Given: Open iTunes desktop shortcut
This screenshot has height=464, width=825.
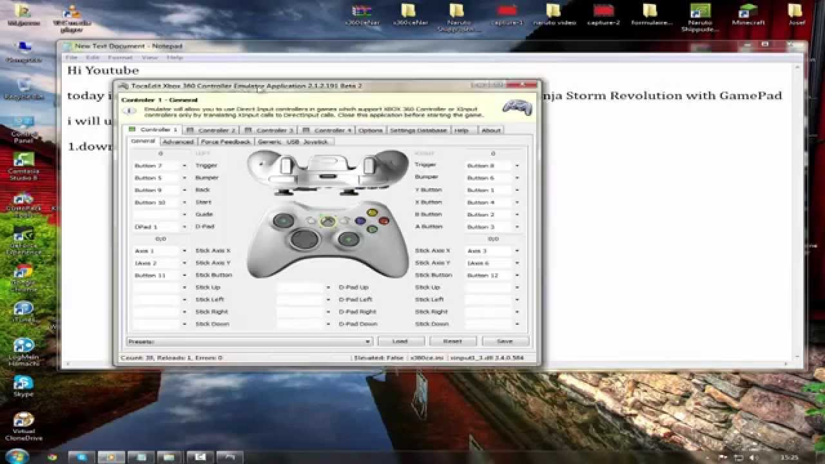Looking at the screenshot, I should [23, 313].
